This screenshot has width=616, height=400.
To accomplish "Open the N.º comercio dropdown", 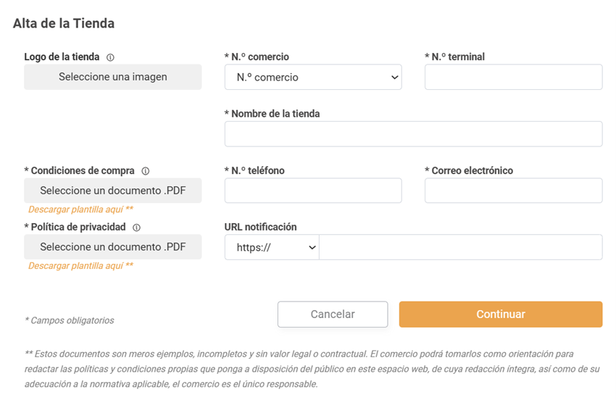I will pyautogui.click(x=313, y=78).
